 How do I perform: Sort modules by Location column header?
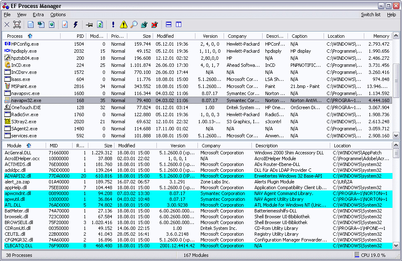click(x=361, y=146)
